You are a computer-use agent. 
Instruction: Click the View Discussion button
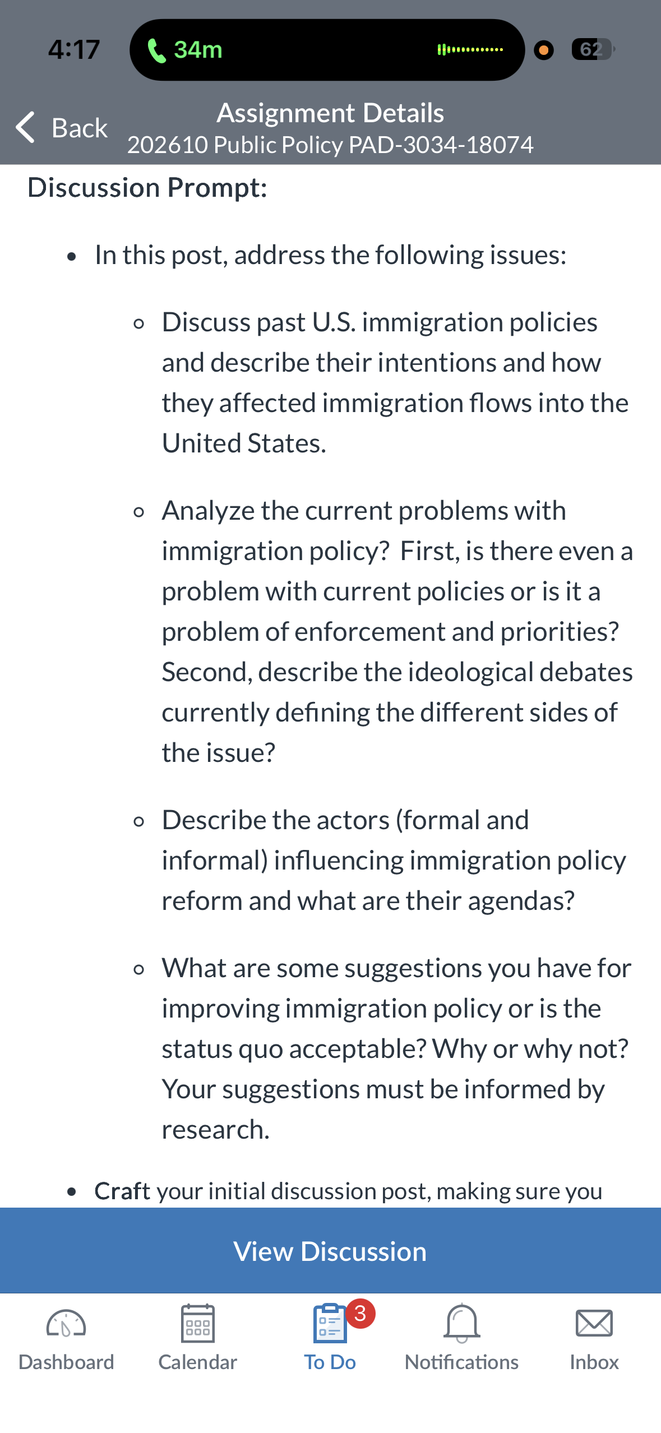(330, 1250)
